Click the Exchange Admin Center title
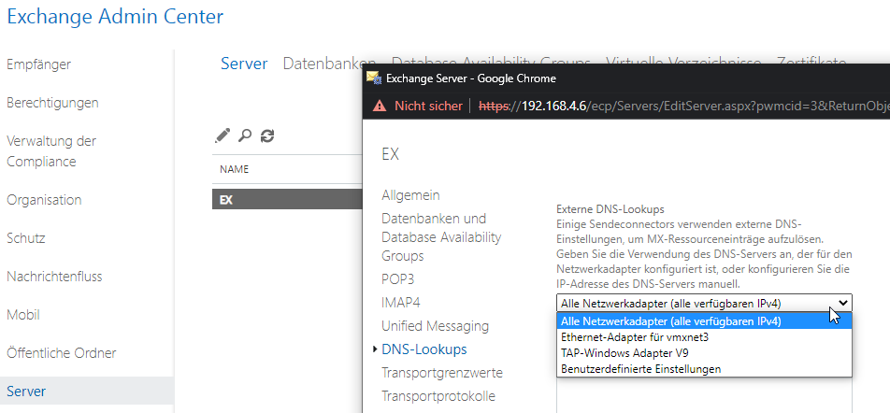This screenshot has width=890, height=413. pos(115,17)
